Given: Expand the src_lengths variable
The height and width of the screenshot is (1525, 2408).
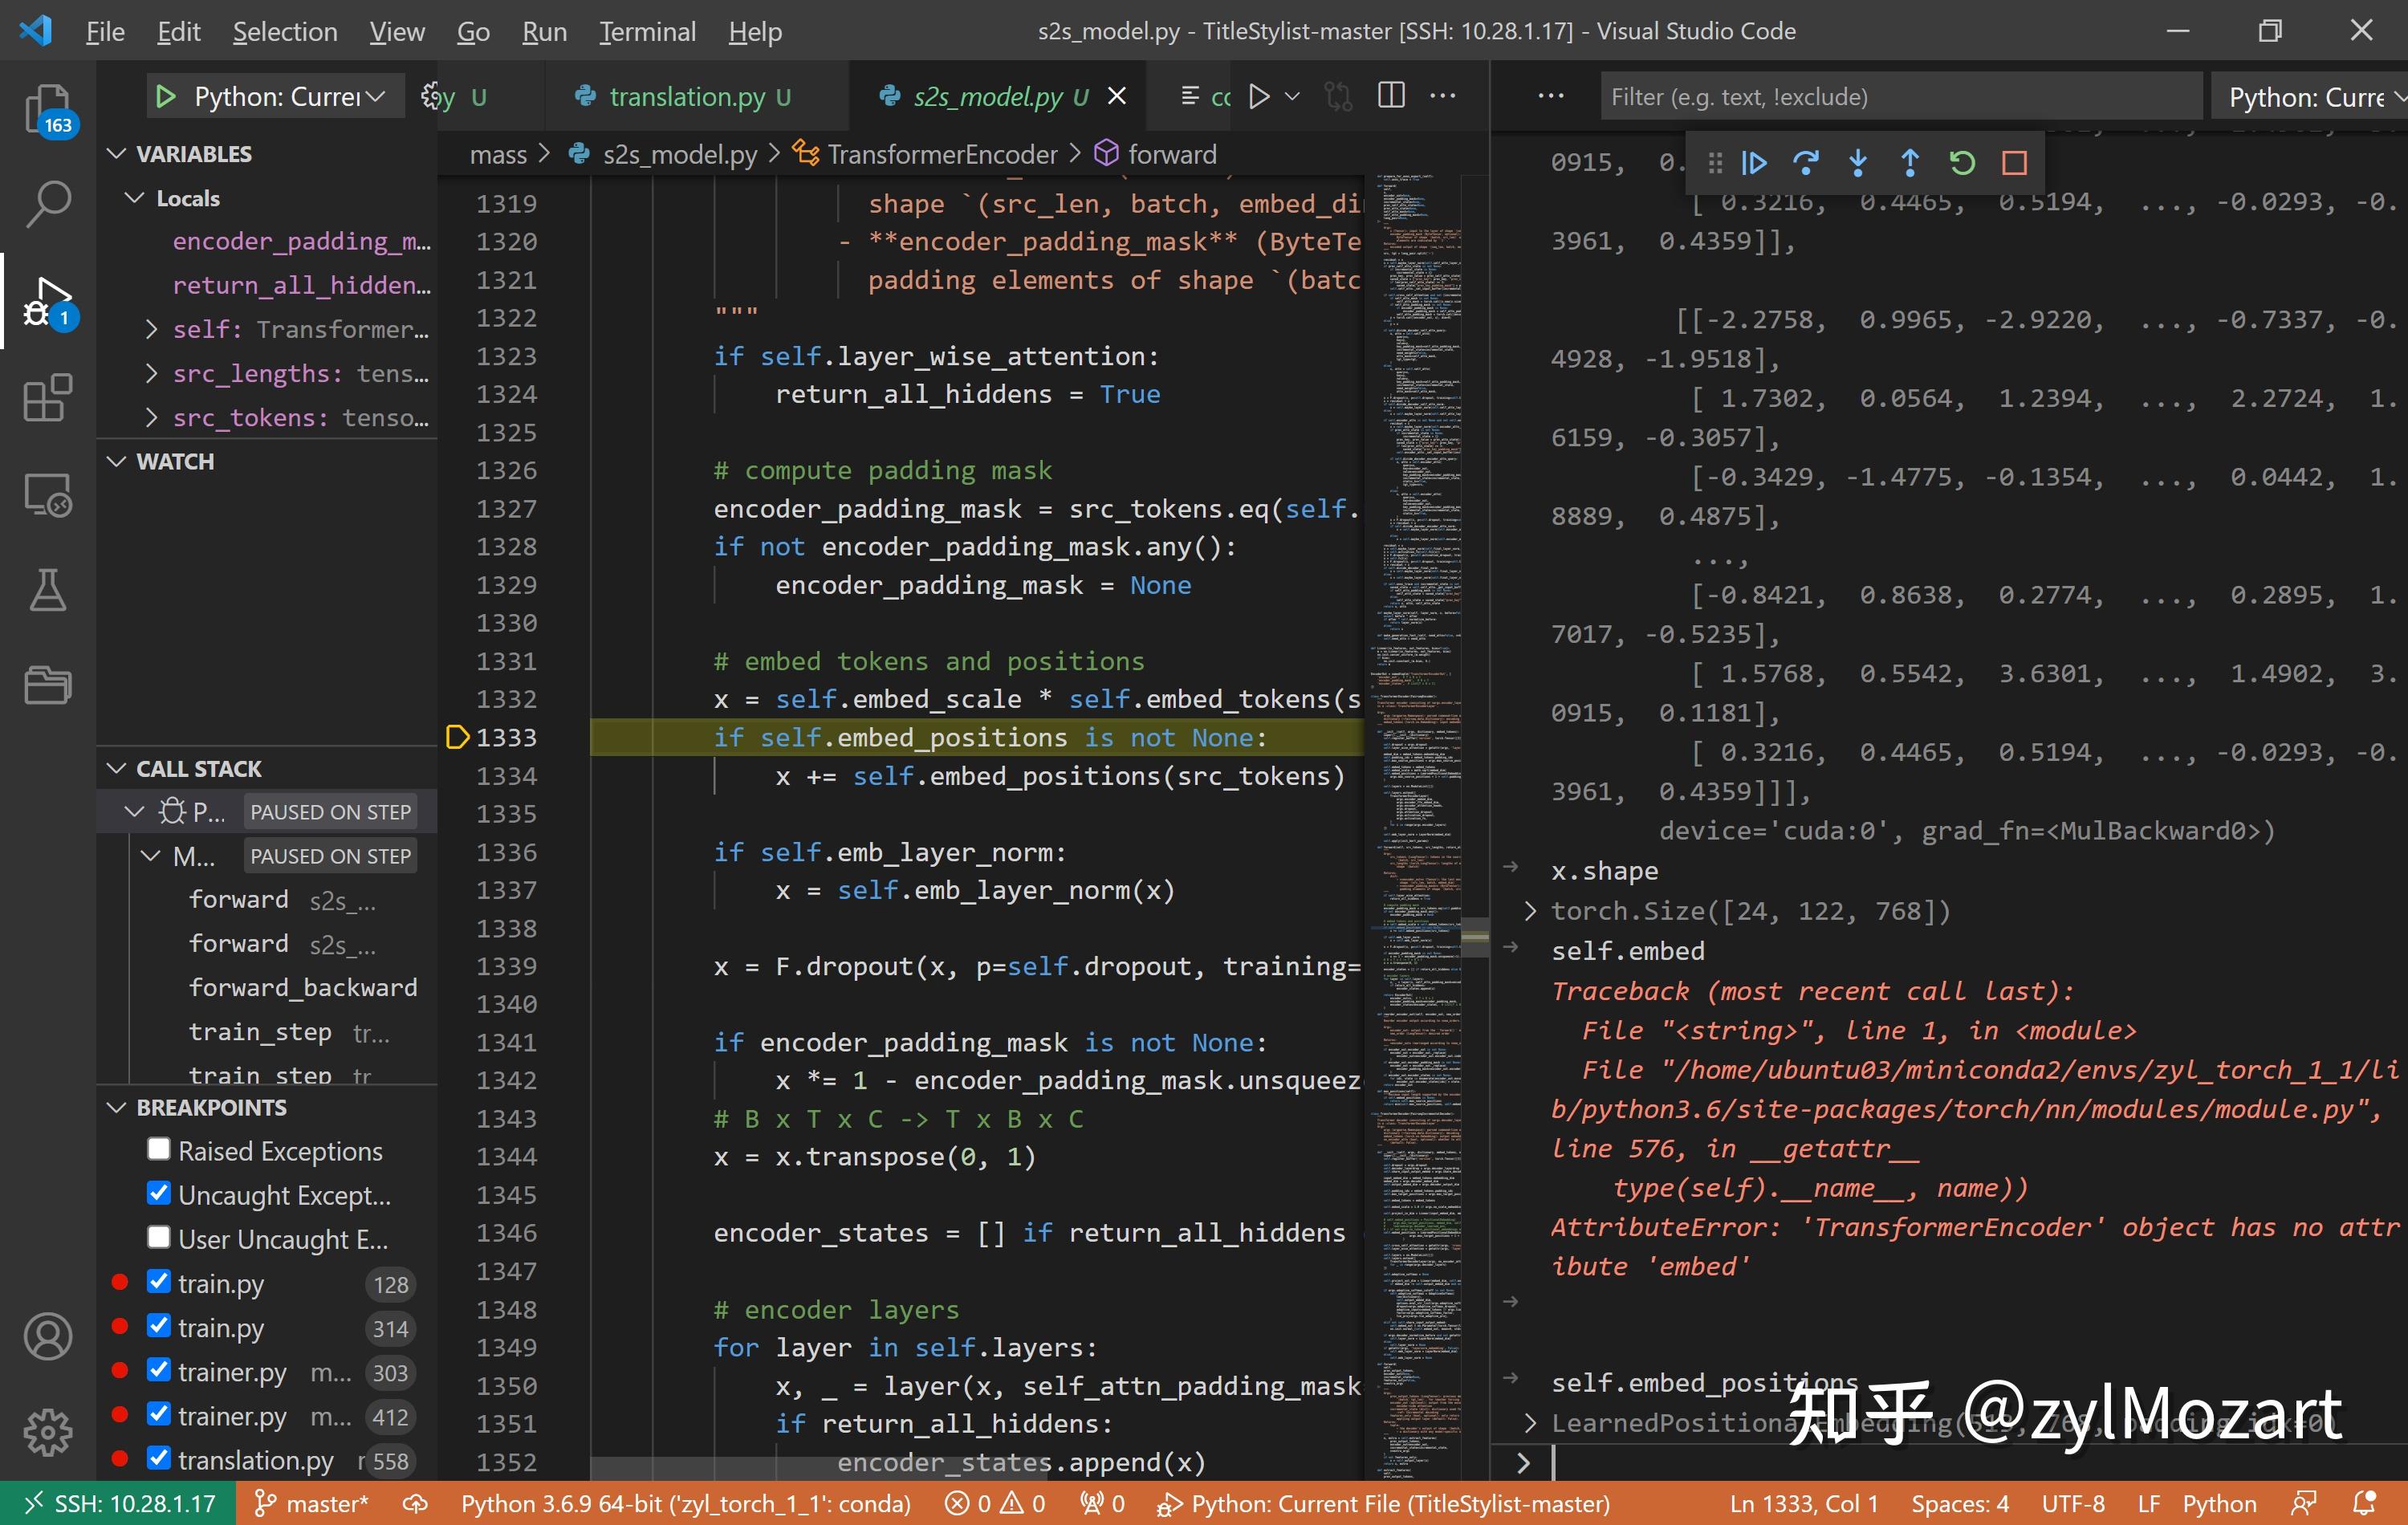Looking at the screenshot, I should pyautogui.click(x=152, y=373).
